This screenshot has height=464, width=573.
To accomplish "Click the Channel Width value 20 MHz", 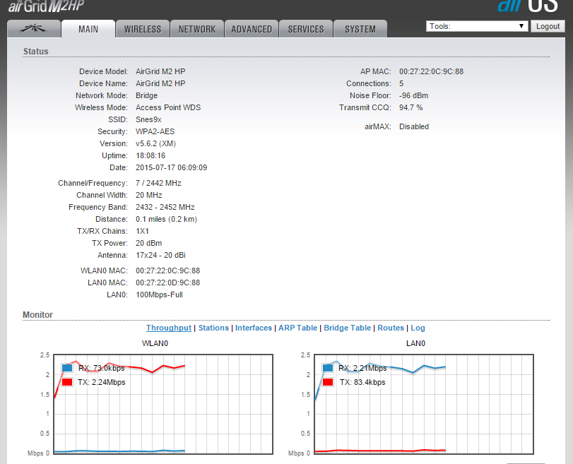I will pos(149,195).
